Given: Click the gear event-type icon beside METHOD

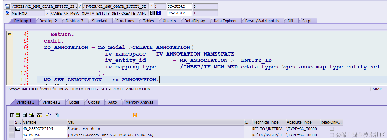Looking at the screenshot, I should [8, 13].
